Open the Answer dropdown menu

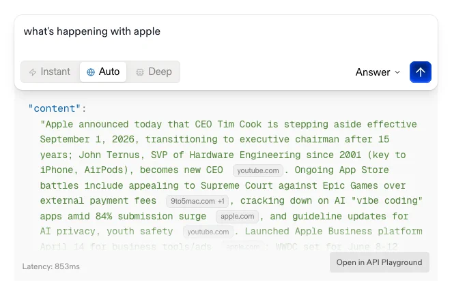pyautogui.click(x=378, y=72)
